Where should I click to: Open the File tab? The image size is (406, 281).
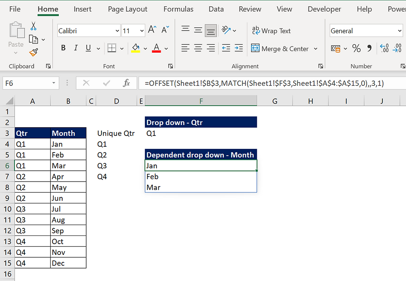click(x=15, y=9)
